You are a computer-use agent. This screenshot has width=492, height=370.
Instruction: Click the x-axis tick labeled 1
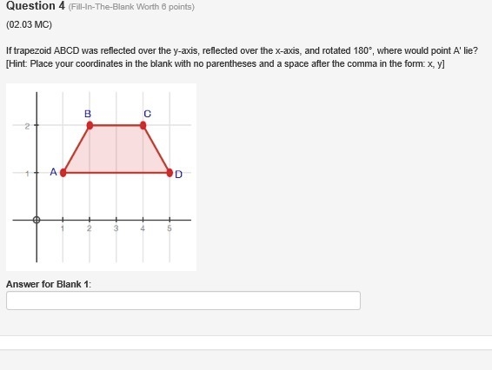[x=63, y=228]
